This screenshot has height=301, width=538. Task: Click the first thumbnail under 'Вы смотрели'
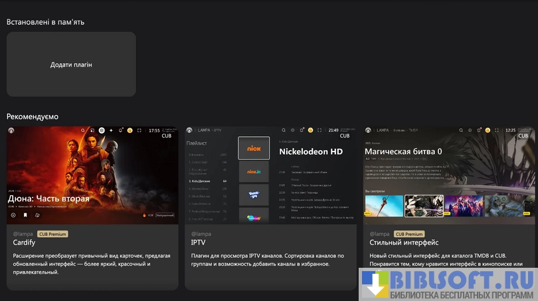(x=384, y=206)
